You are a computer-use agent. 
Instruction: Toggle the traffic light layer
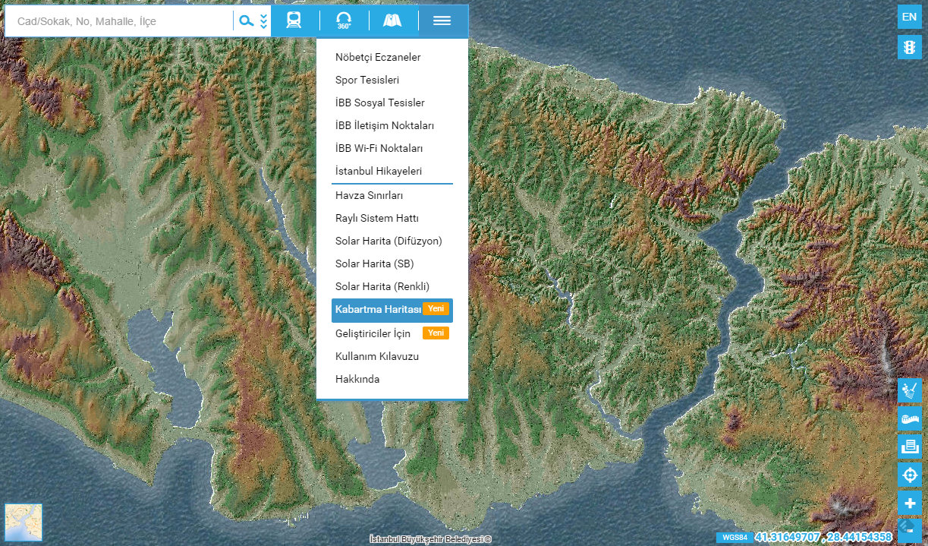909,48
